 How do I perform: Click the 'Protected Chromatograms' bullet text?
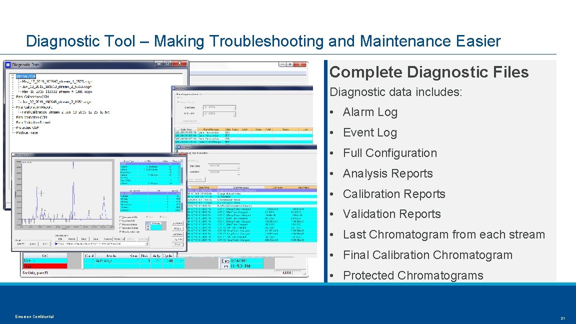(413, 275)
